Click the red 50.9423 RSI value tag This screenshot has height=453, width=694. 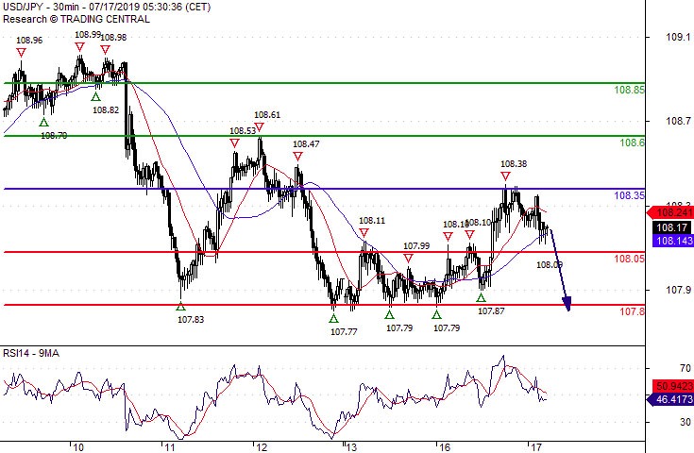[672, 386]
